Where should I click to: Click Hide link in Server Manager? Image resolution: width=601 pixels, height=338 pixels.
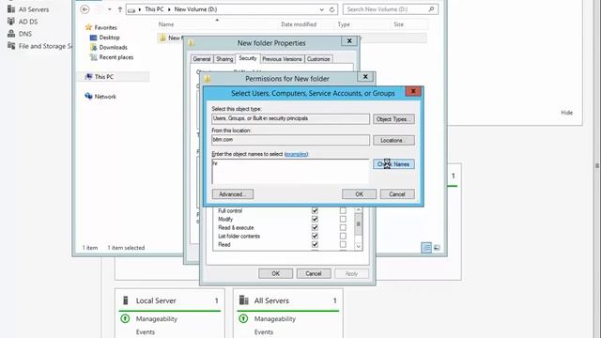[566, 113]
